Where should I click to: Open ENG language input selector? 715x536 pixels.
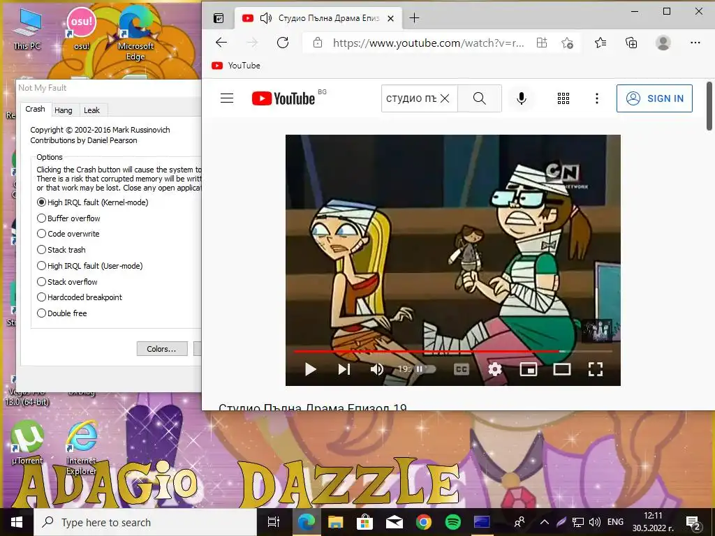[615, 522]
